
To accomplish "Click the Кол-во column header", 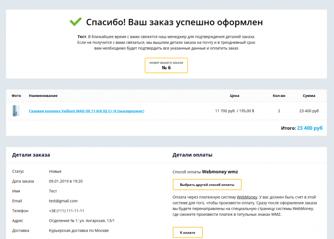I will point(279,96).
